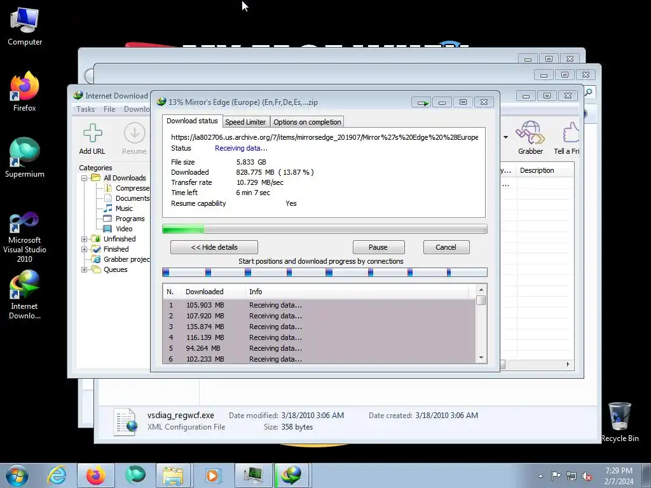Image resolution: width=651 pixels, height=488 pixels.
Task: Select connection row 5 with 94.264 MB
Action: (319, 349)
